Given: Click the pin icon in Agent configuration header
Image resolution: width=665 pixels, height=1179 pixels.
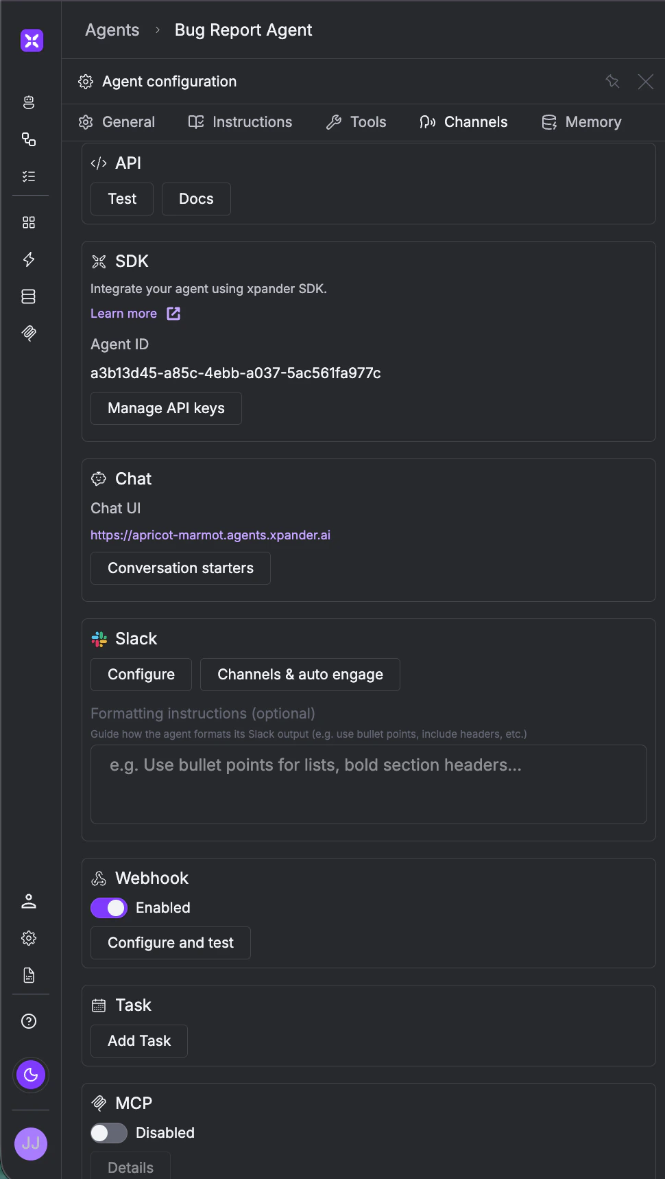Looking at the screenshot, I should tap(612, 82).
